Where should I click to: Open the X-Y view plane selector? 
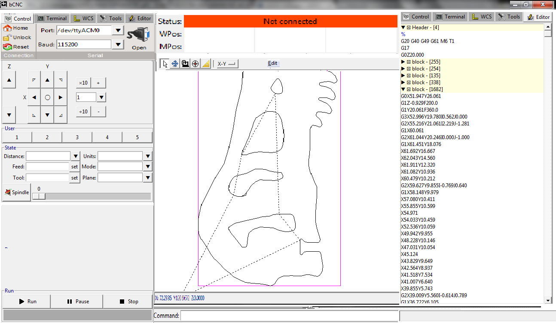(x=227, y=64)
